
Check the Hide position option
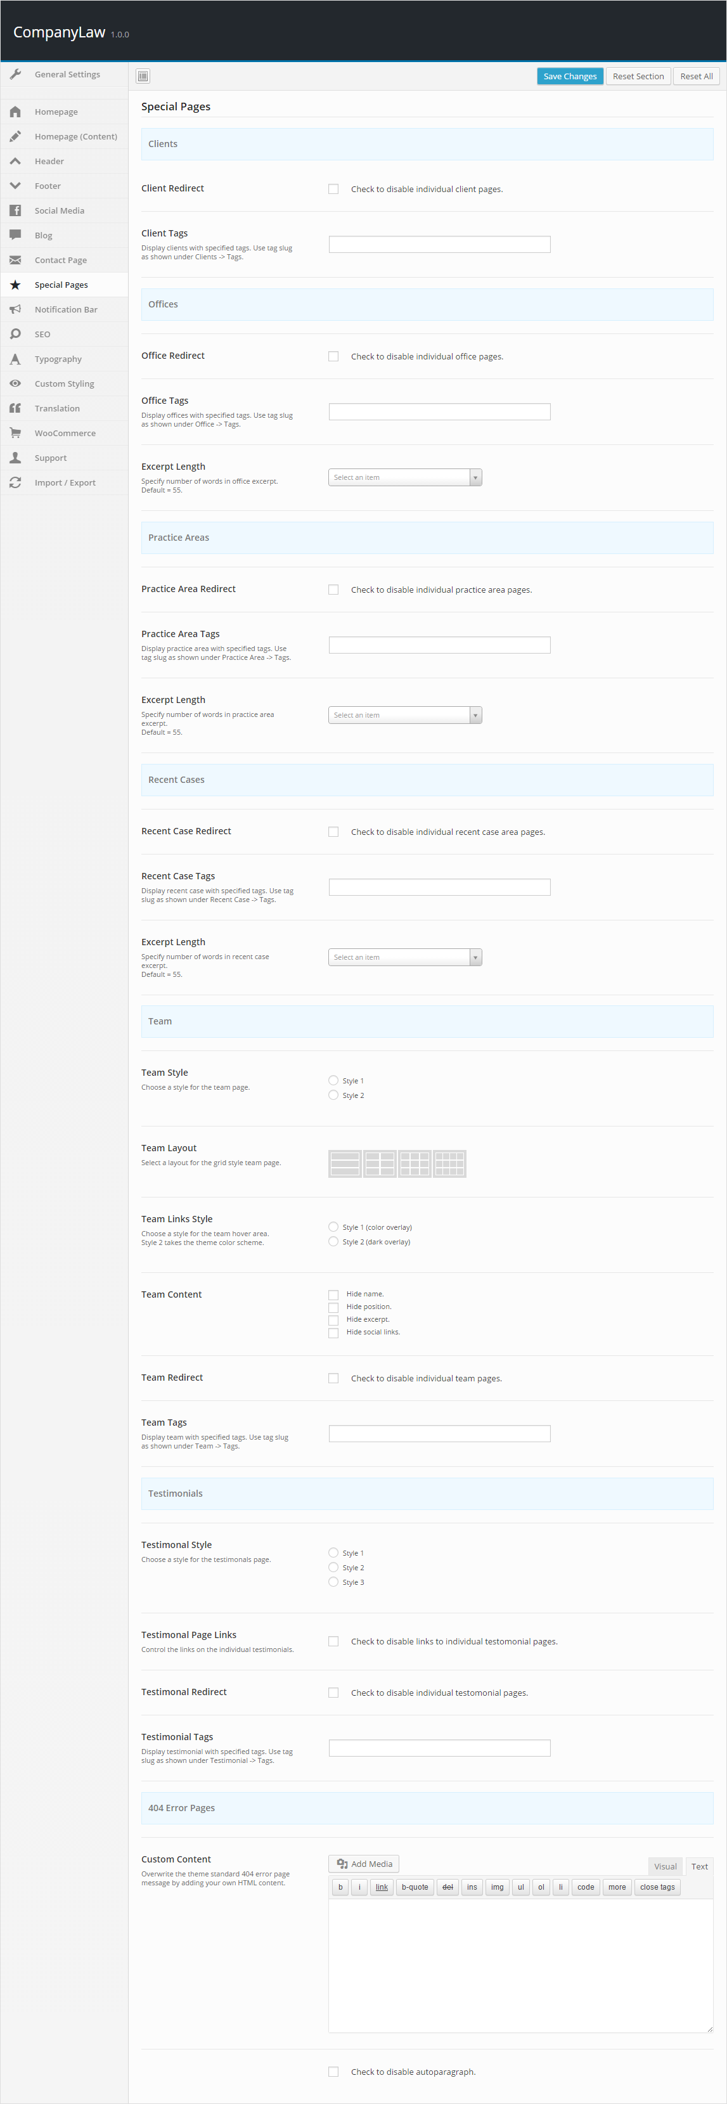333,1308
